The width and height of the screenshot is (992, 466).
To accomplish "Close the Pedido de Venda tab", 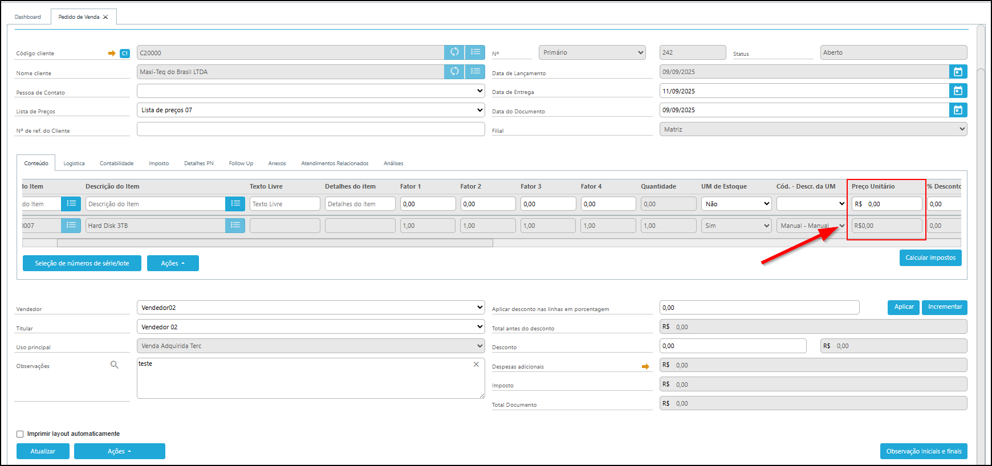I will 105,17.
